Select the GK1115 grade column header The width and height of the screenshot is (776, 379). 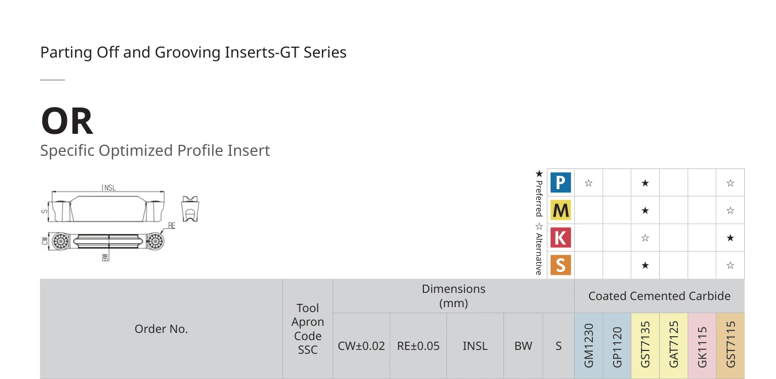tap(702, 346)
